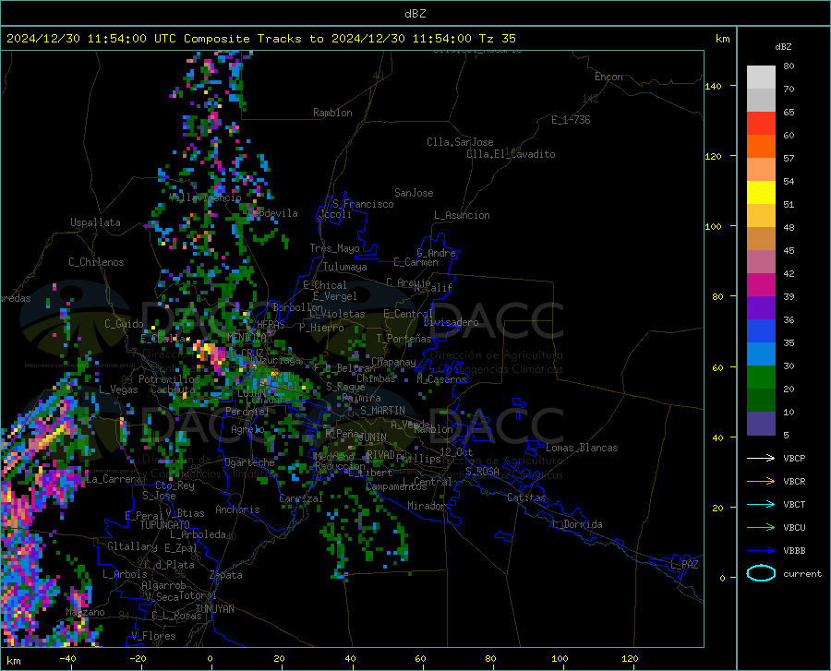Click the Anchoris label on map

pos(237,509)
